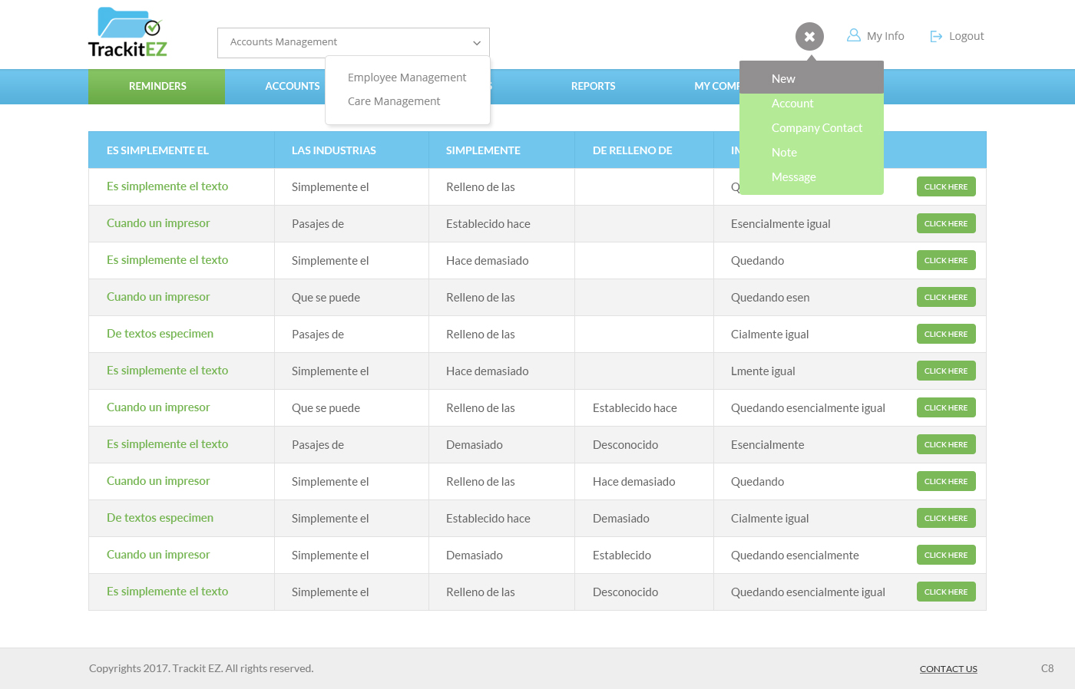Open the Reminders tab
The width and height of the screenshot is (1075, 689).
click(157, 87)
